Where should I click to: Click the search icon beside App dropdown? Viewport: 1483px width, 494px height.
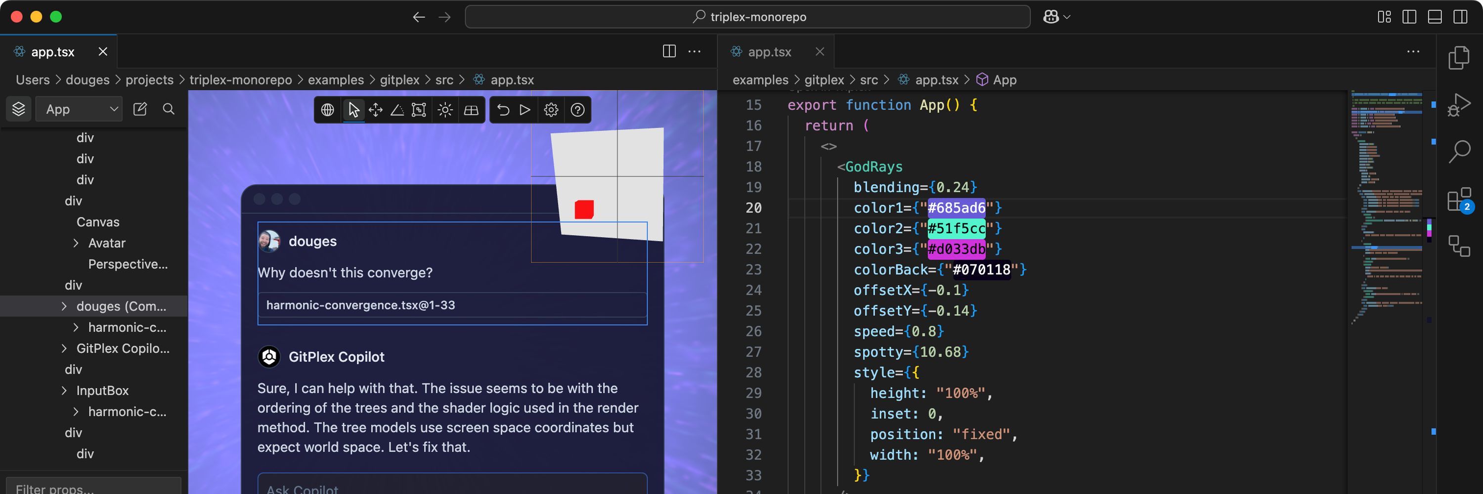(x=169, y=109)
